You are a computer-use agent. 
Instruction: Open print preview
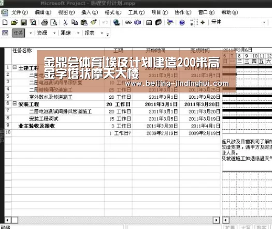pos(54,22)
